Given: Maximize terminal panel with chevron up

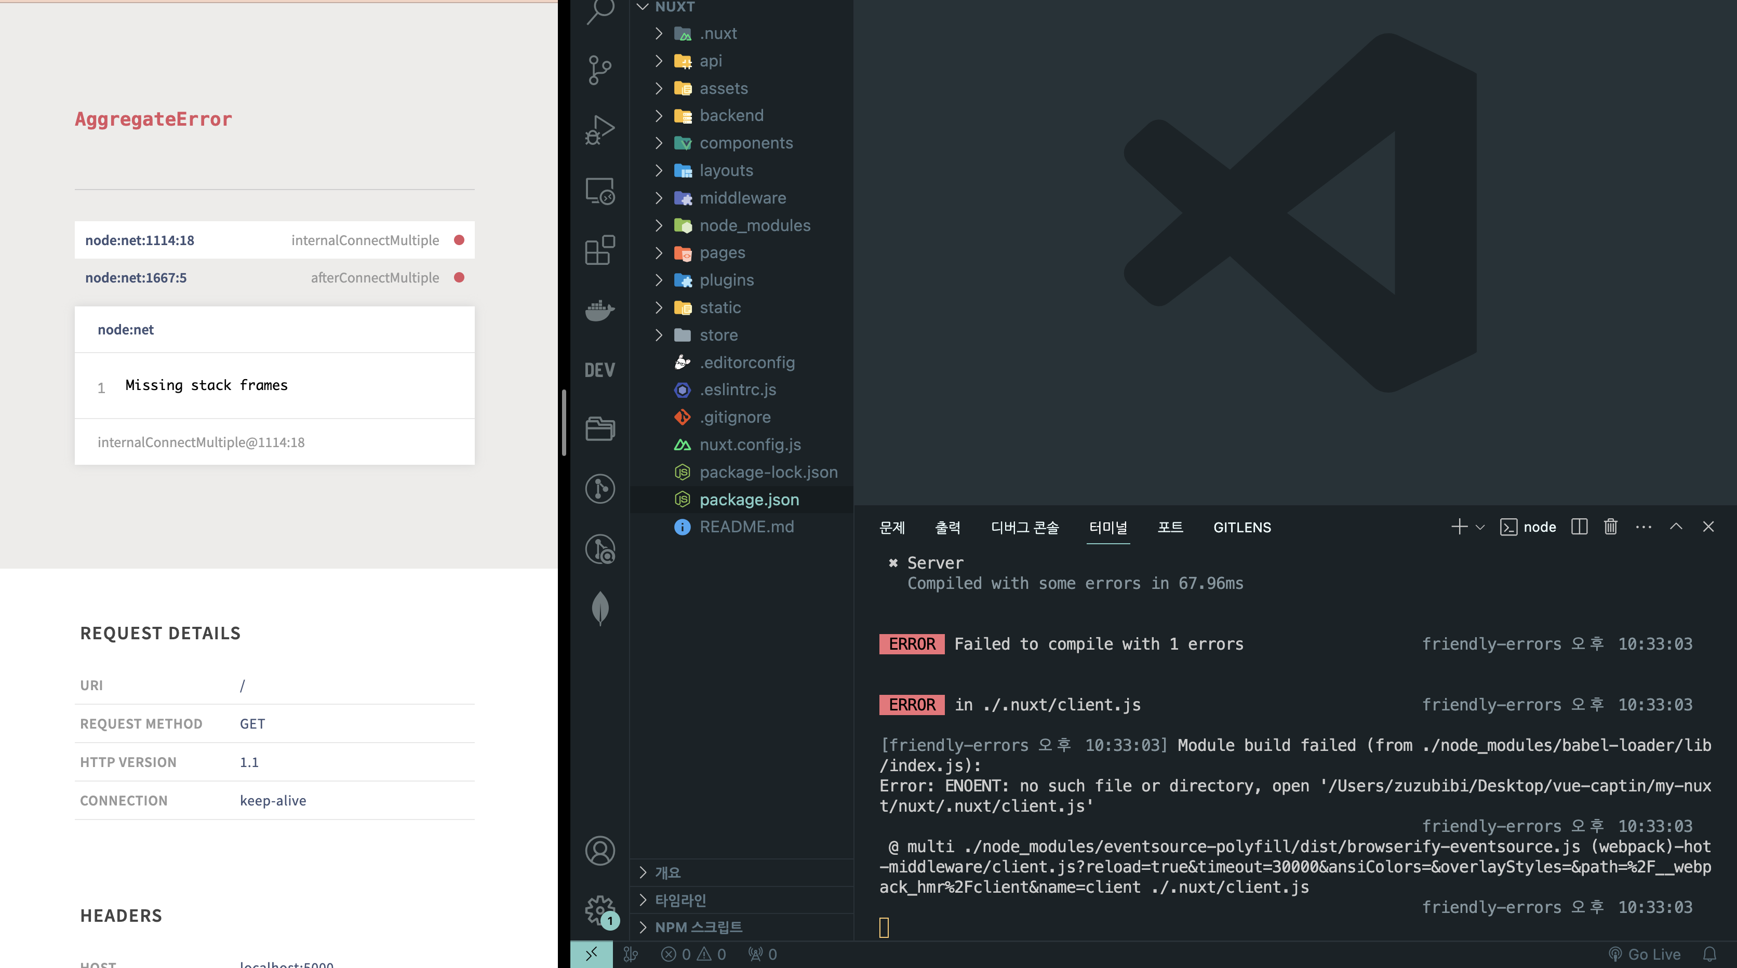Looking at the screenshot, I should [1676, 527].
